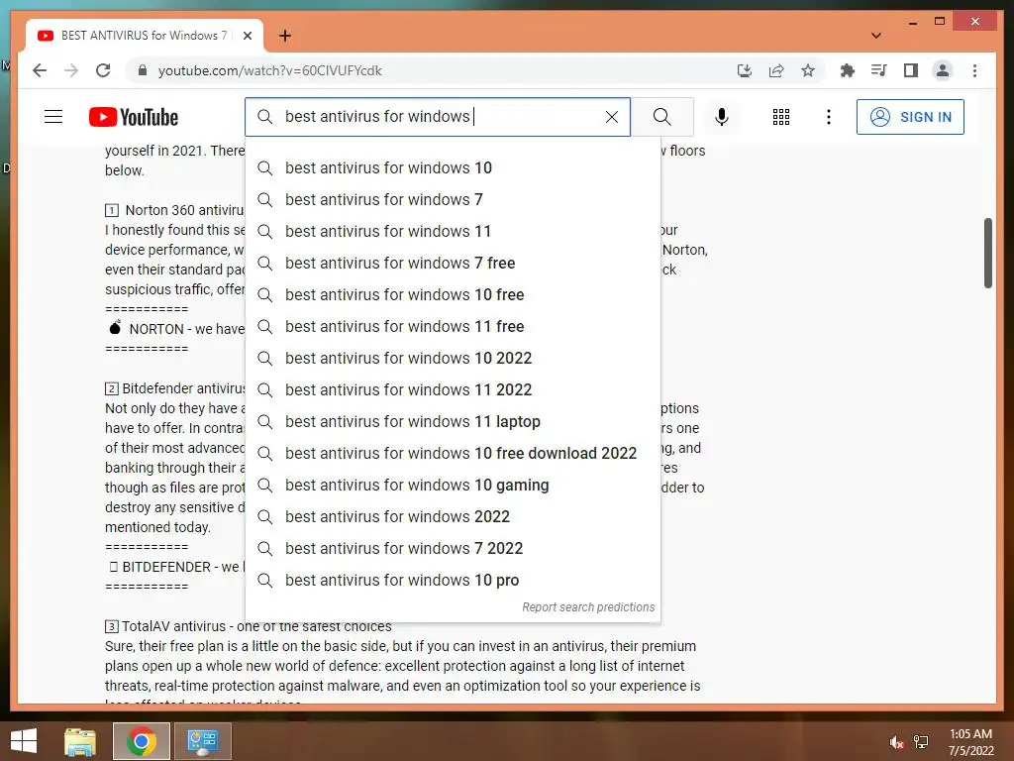
Task: Click the page vertical scrollbar thumb
Action: point(987,253)
